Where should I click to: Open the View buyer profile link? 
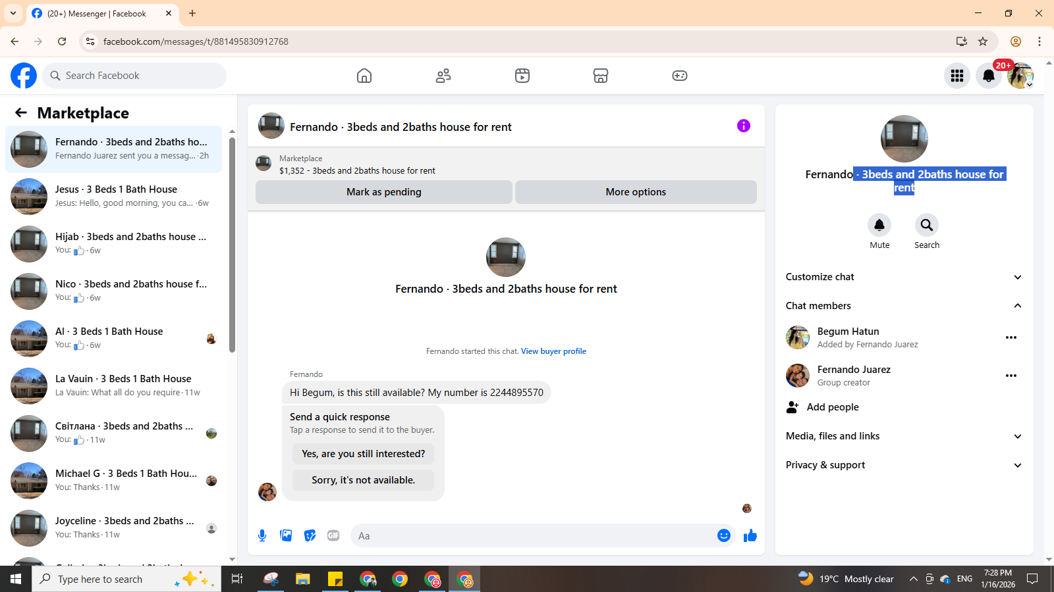coord(553,351)
